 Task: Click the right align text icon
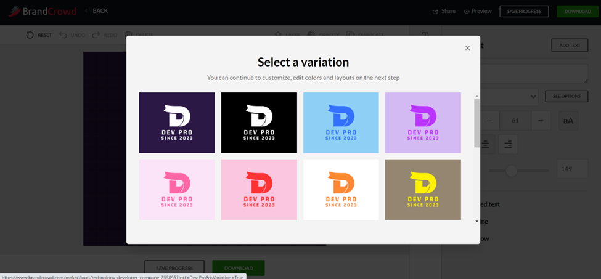(508, 144)
